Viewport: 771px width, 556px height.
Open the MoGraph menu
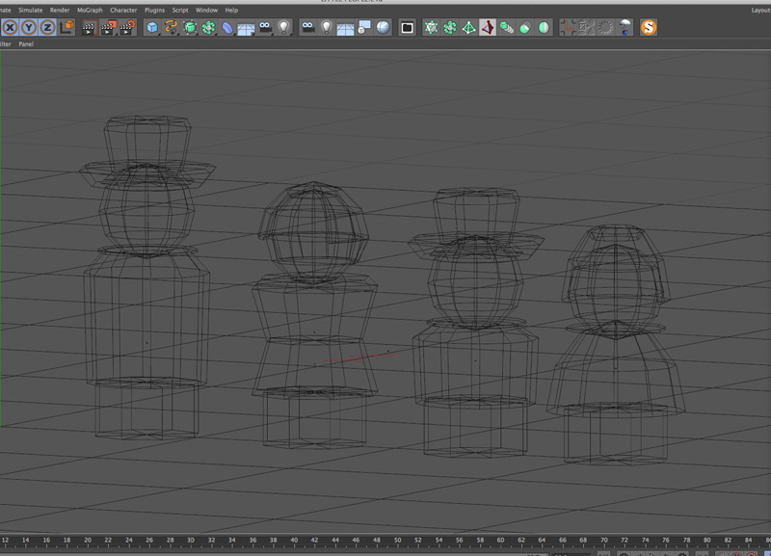point(90,10)
